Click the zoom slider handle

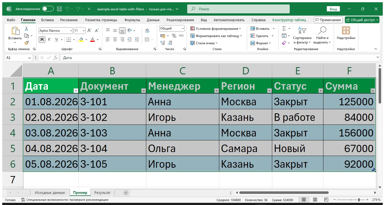[x=359, y=200]
